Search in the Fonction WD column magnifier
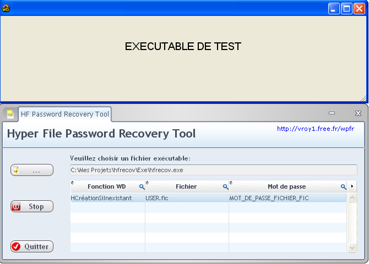369x264 pixels. 142,186
